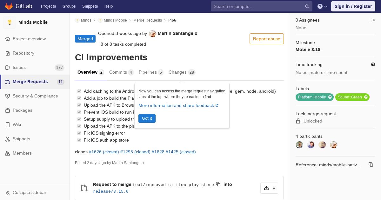Open Help in the top navigation
The width and height of the screenshot is (381, 200).
pyautogui.click(x=109, y=6)
